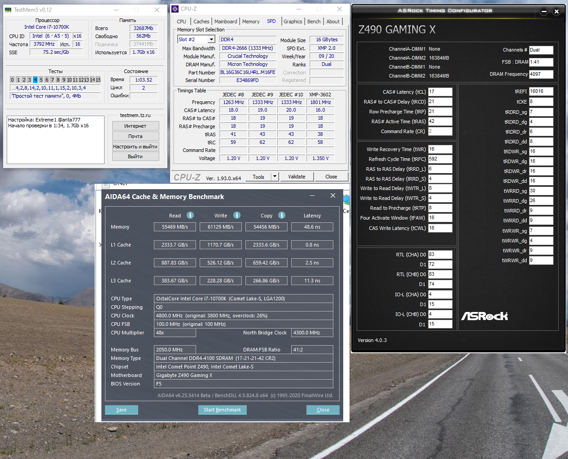Viewport: 568px width, 459px height.
Task: Click the TestMem5 title bar icon
Action: click(x=8, y=9)
